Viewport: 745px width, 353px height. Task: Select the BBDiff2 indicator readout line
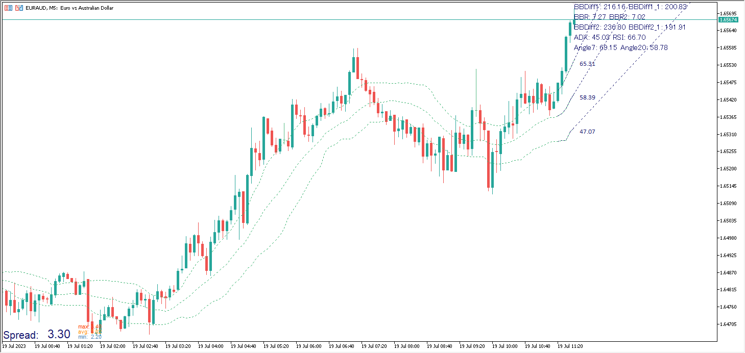click(x=630, y=27)
